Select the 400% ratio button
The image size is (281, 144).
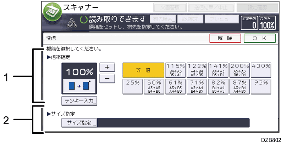tap(261, 70)
